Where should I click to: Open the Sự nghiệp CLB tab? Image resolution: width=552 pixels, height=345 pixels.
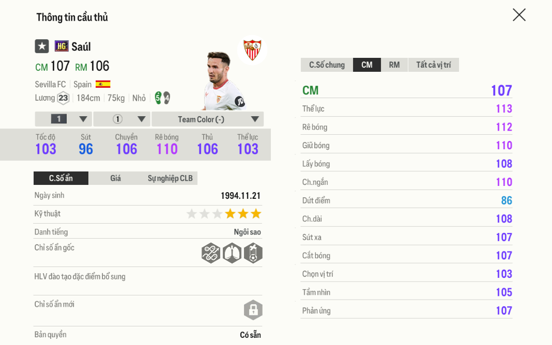click(170, 178)
